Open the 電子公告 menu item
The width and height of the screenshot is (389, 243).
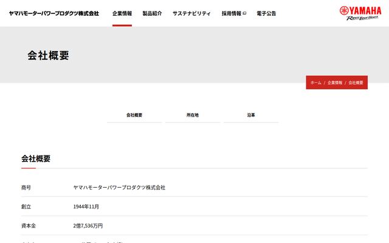tap(266, 13)
